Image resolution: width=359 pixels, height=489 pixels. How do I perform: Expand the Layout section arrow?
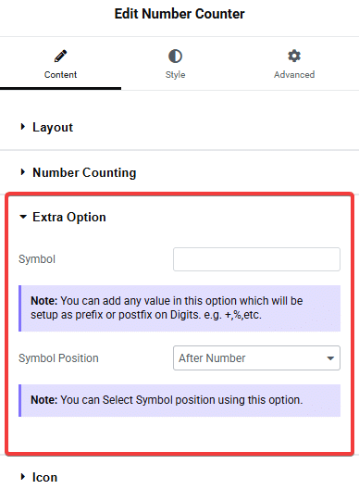[22, 127]
